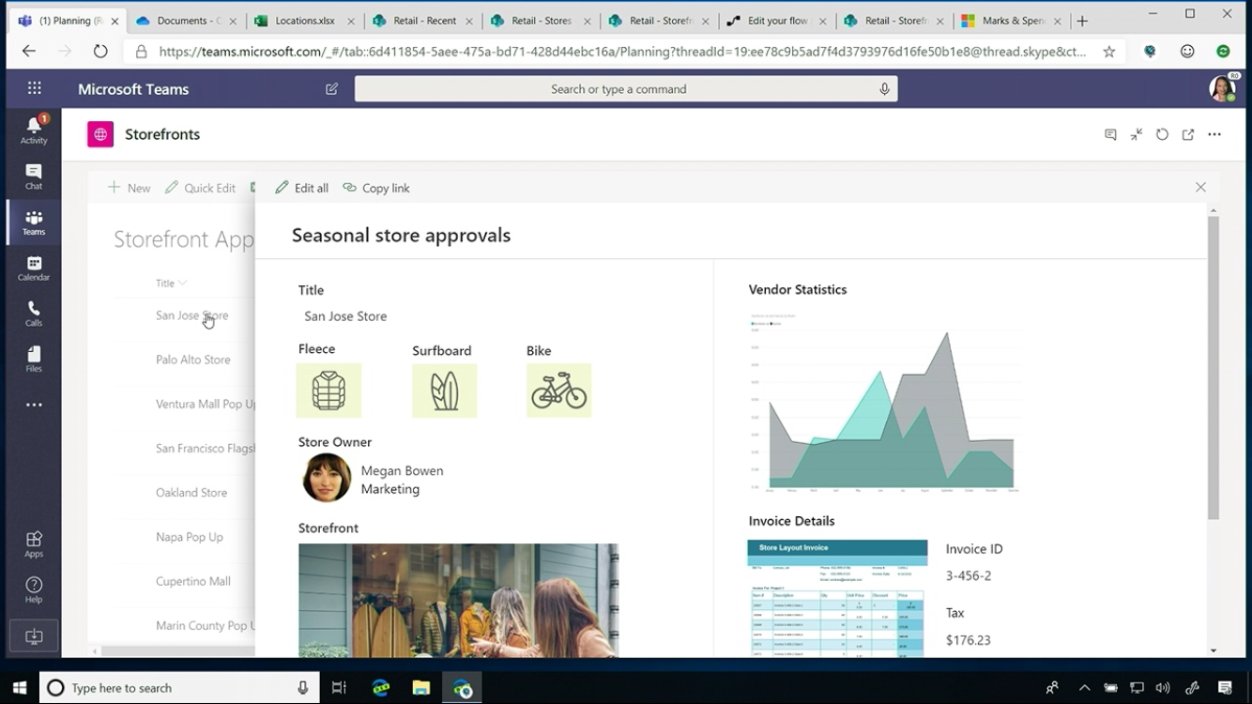The width and height of the screenshot is (1252, 704).
Task: Click the Palo Alto Store list item
Action: (x=192, y=360)
